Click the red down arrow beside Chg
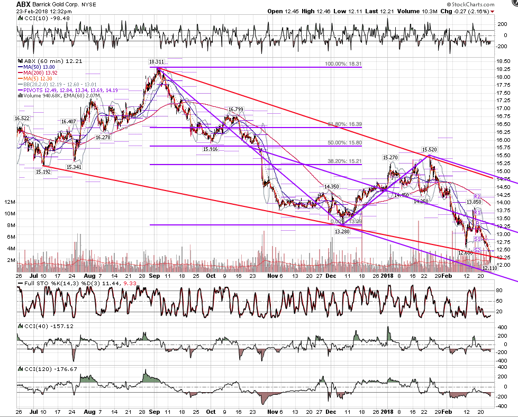Viewport: 518px width, 417px height. click(493, 12)
